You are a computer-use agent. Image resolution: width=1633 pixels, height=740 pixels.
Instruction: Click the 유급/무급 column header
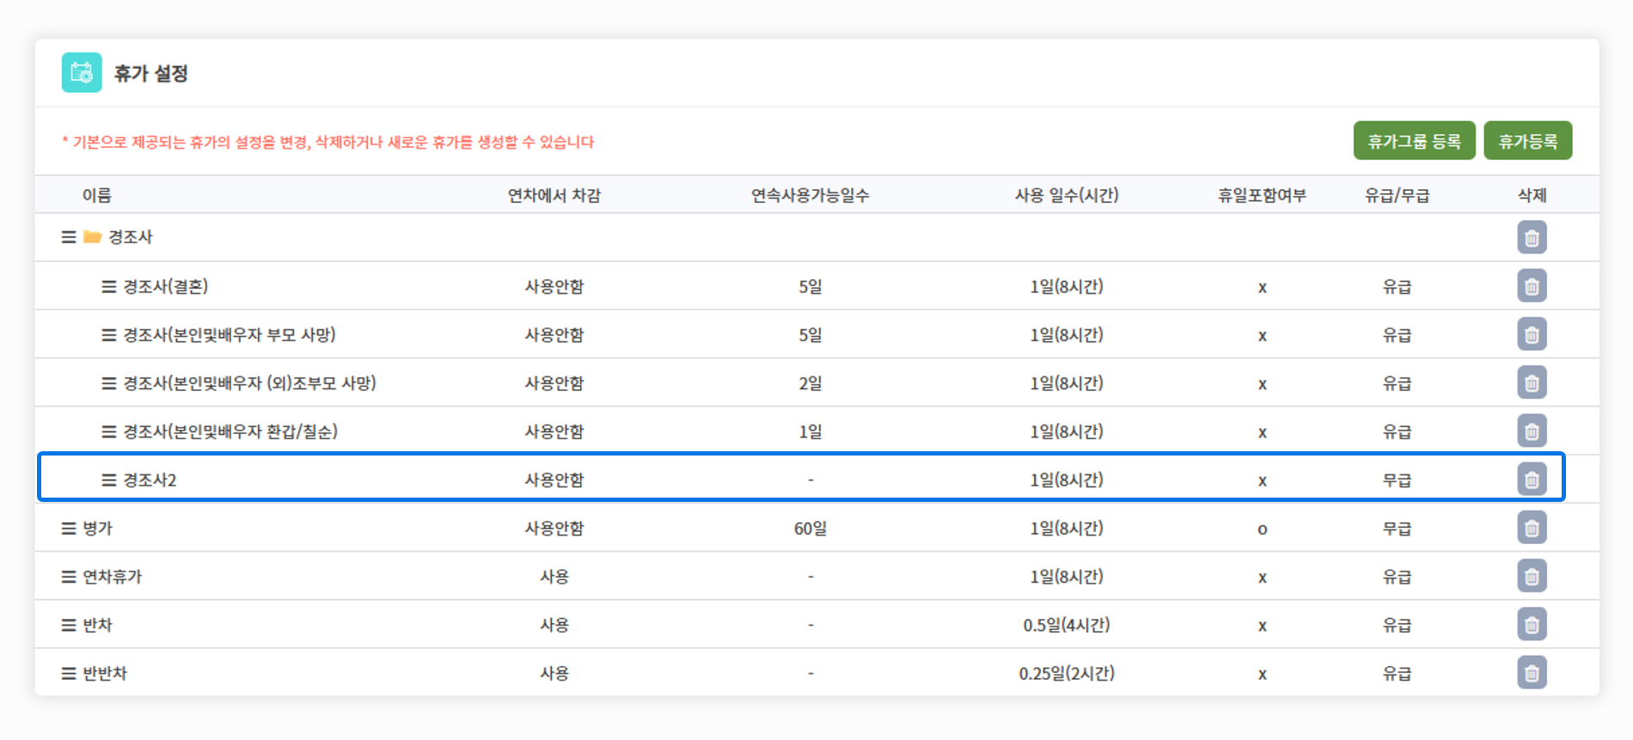[x=1397, y=195]
